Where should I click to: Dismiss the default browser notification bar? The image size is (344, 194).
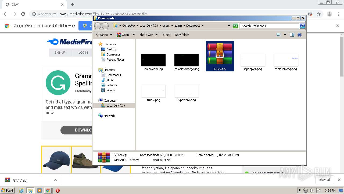click(x=338, y=26)
